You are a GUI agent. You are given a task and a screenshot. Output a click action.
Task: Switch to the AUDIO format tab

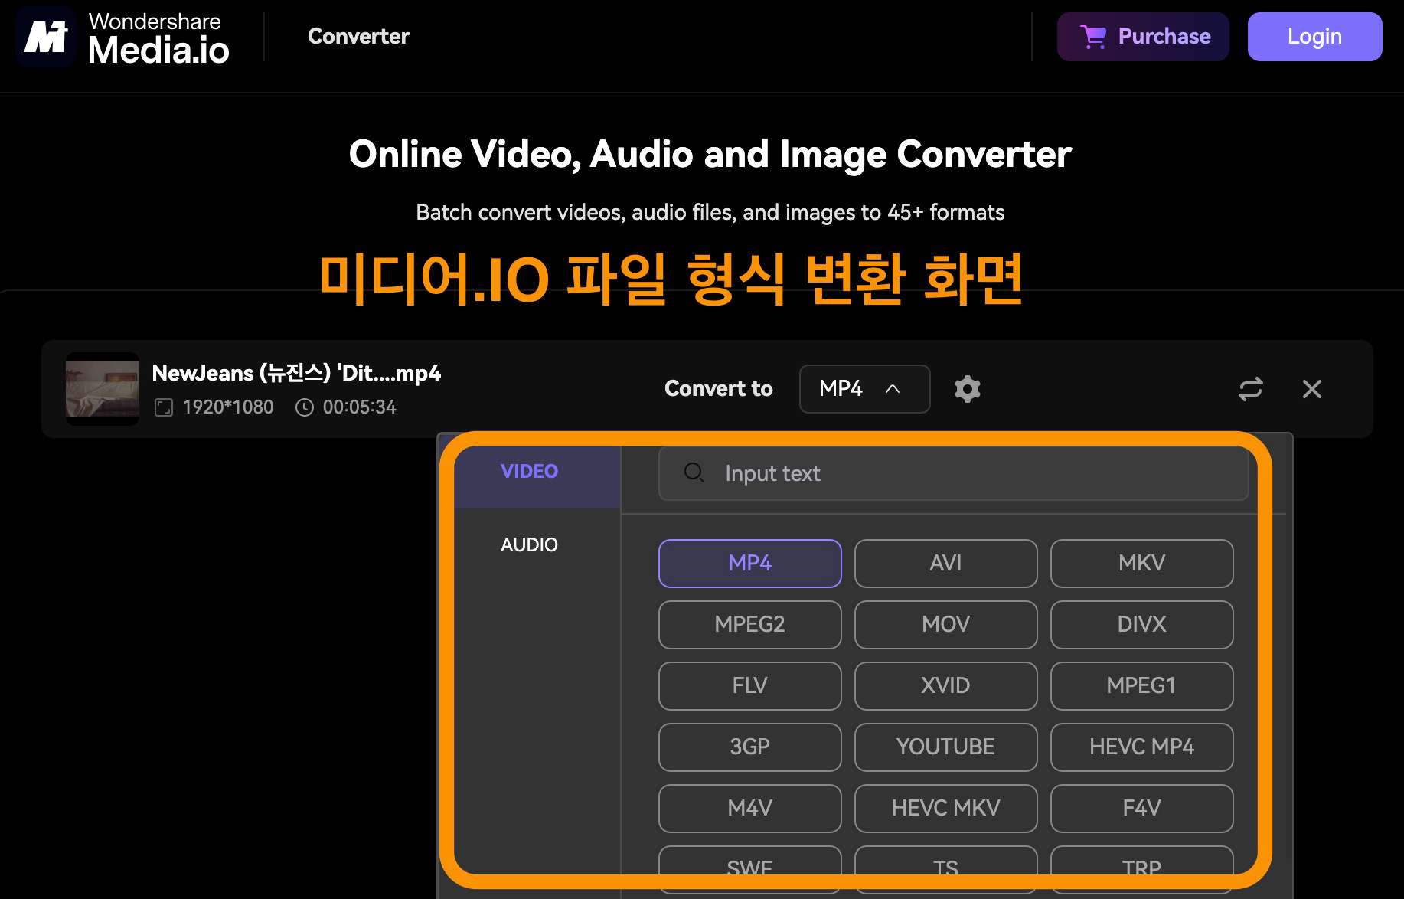coord(530,544)
